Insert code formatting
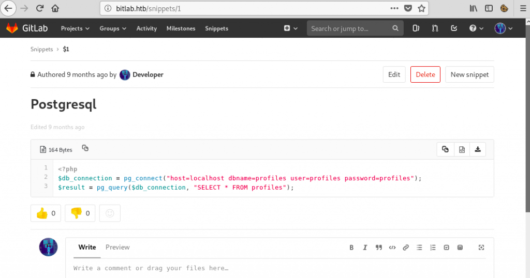The width and height of the screenshot is (530, 278). (x=392, y=248)
